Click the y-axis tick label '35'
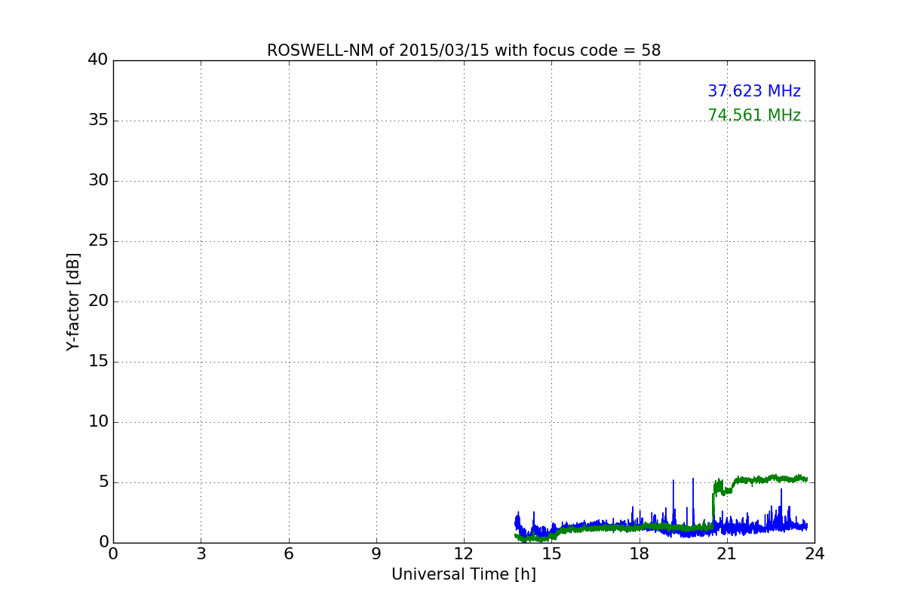 pyautogui.click(x=98, y=121)
